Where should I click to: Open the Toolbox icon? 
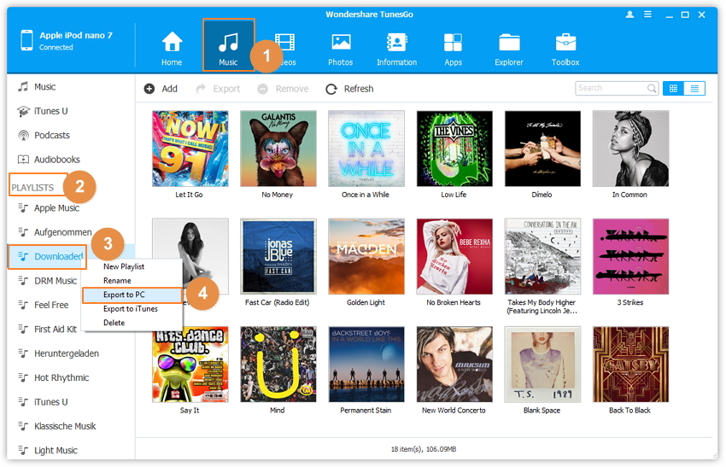click(565, 43)
